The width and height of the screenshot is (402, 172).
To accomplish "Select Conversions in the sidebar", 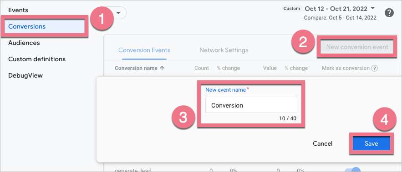I will click(45, 26).
